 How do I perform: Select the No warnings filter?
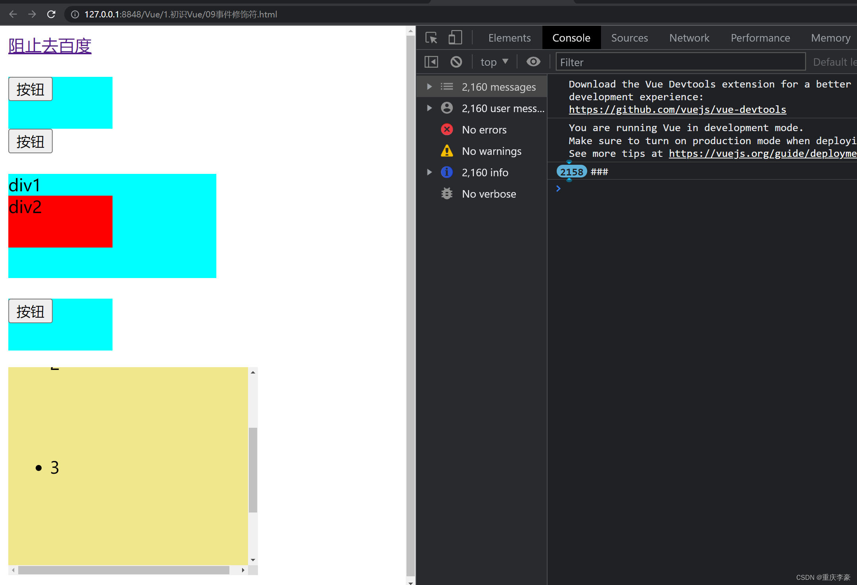point(491,151)
